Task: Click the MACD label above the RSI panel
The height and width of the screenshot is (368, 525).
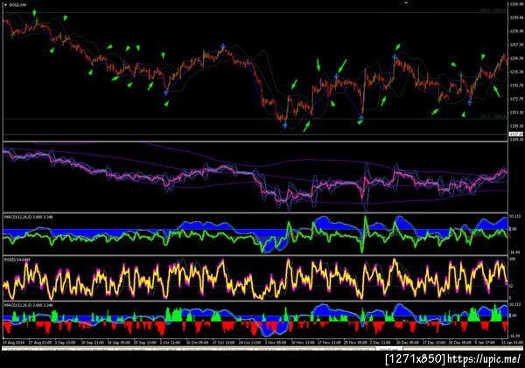Action: tap(29, 217)
